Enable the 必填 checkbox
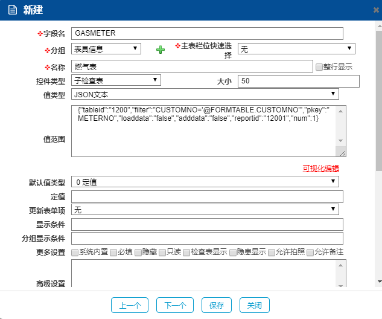The image size is (382, 319). click(113, 252)
